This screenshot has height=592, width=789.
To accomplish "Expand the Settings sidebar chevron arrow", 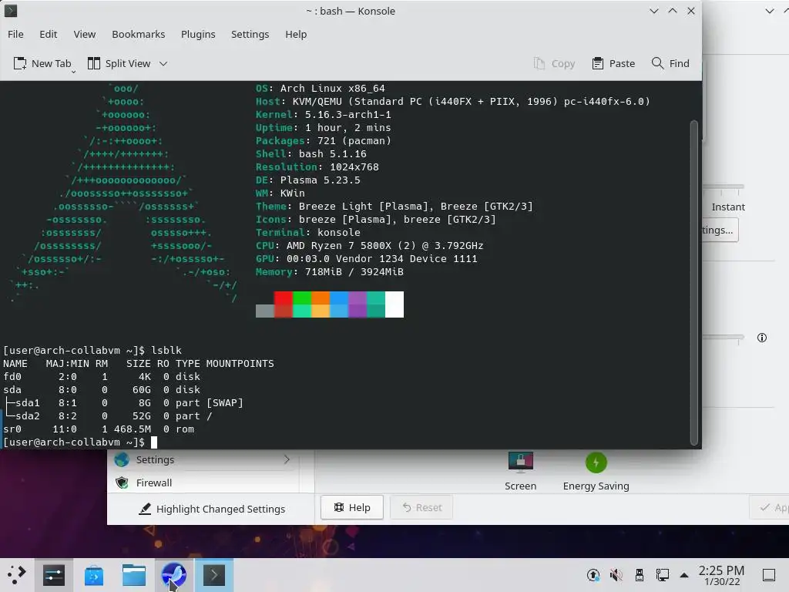I will (287, 459).
